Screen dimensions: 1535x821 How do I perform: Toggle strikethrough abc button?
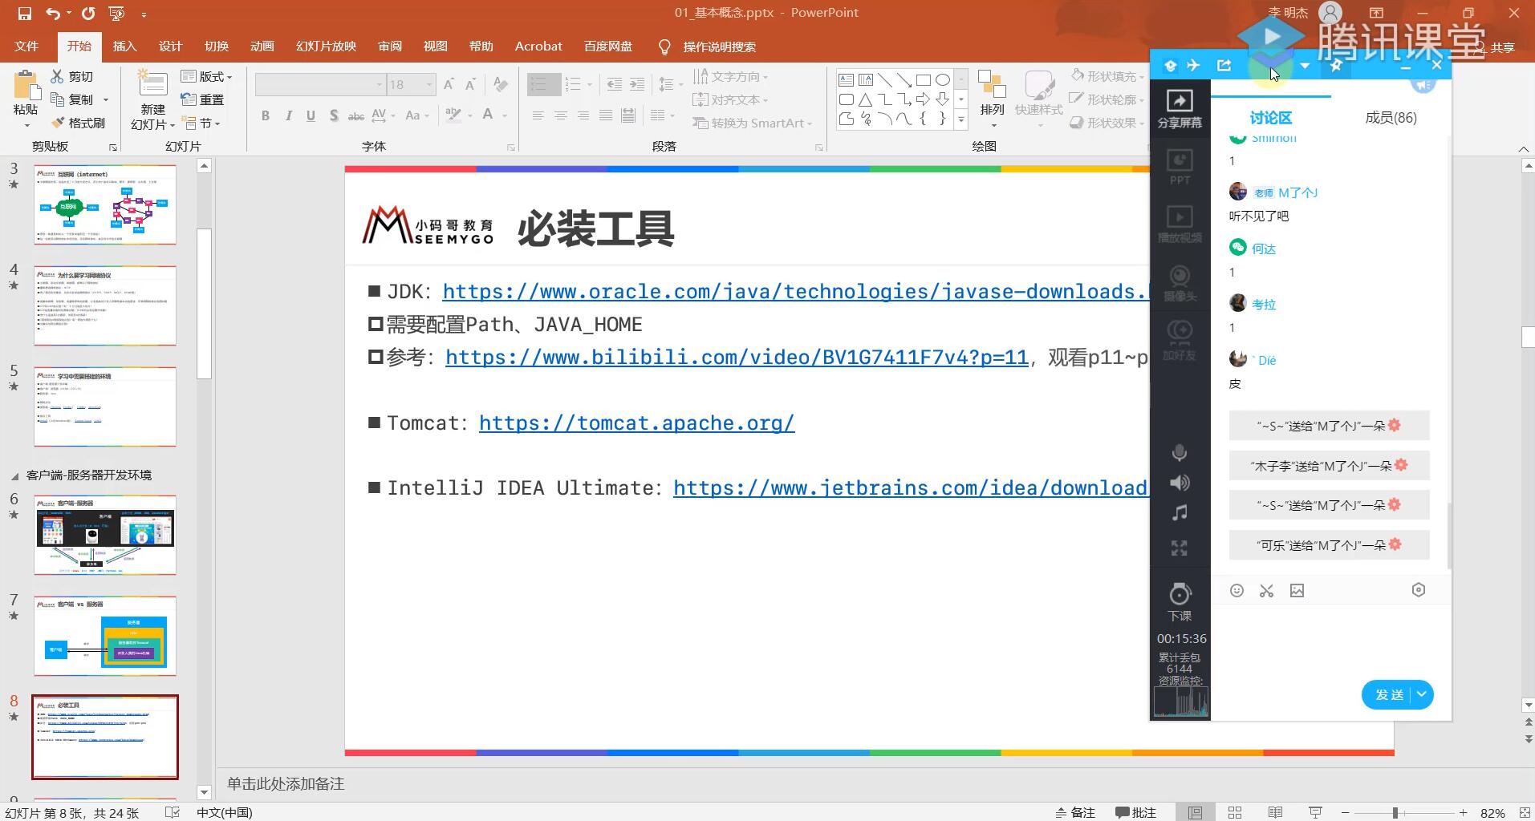click(x=356, y=116)
